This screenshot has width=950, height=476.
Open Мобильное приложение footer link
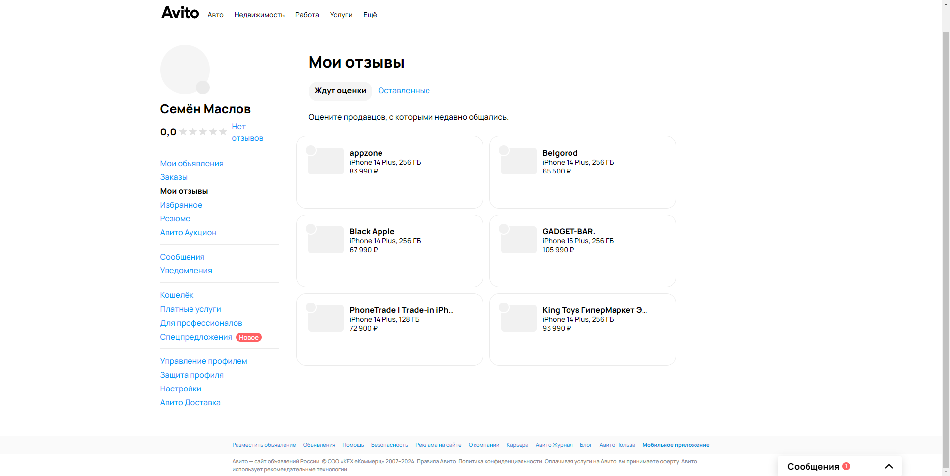[x=676, y=445]
